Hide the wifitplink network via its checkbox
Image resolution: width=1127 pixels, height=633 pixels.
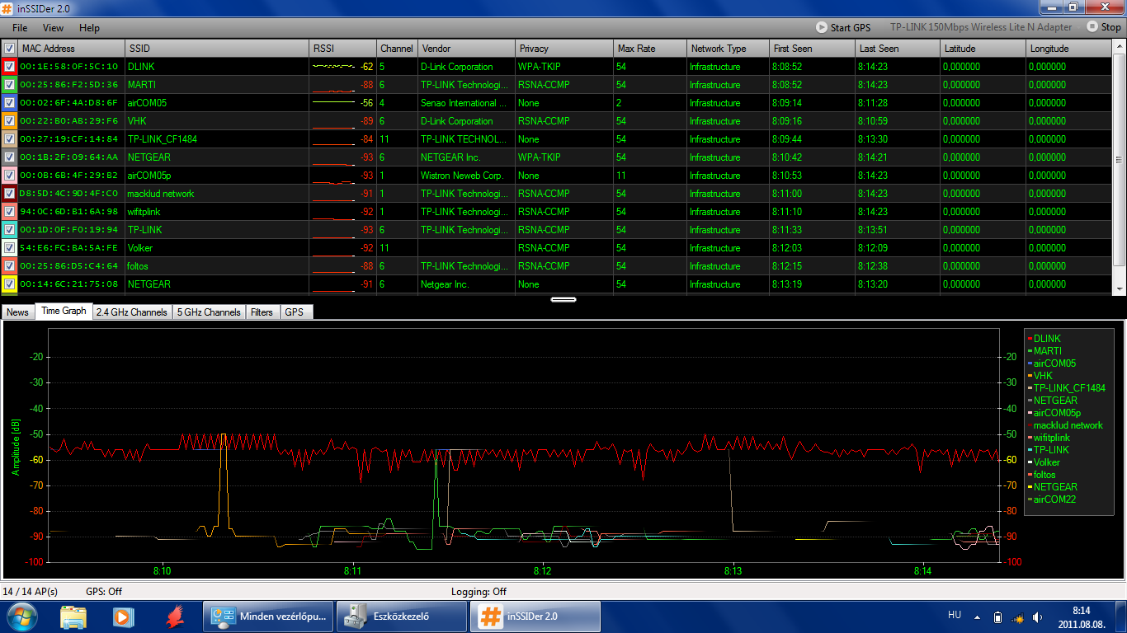point(9,212)
